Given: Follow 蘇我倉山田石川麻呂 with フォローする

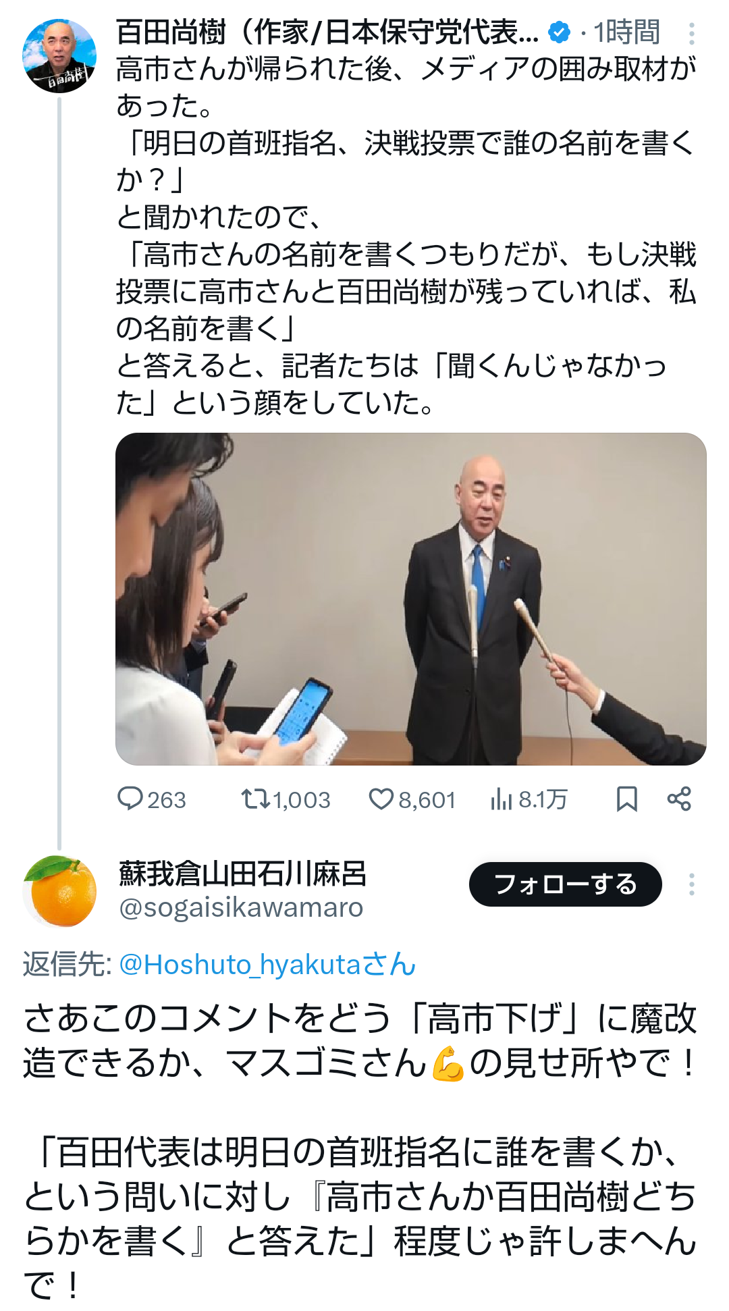Looking at the screenshot, I should [566, 884].
